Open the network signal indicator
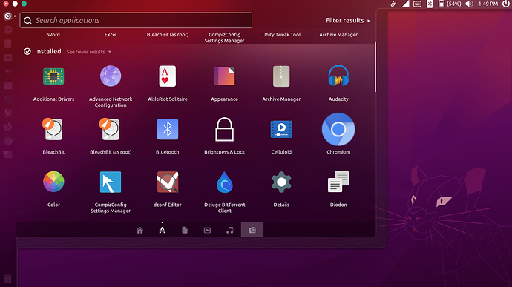Image resolution: width=512 pixels, height=287 pixels. pos(405,4)
